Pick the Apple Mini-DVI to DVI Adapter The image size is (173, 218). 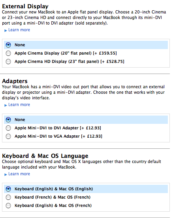point(8,128)
